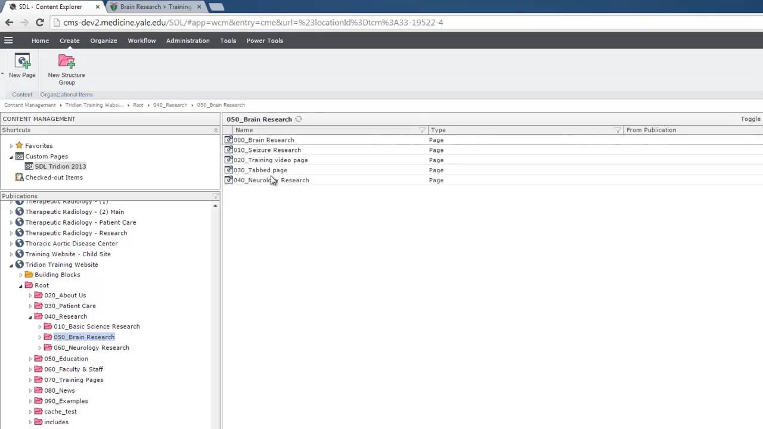Image resolution: width=763 pixels, height=429 pixels.
Task: Open the Home ribbon tab
Action: 40,41
